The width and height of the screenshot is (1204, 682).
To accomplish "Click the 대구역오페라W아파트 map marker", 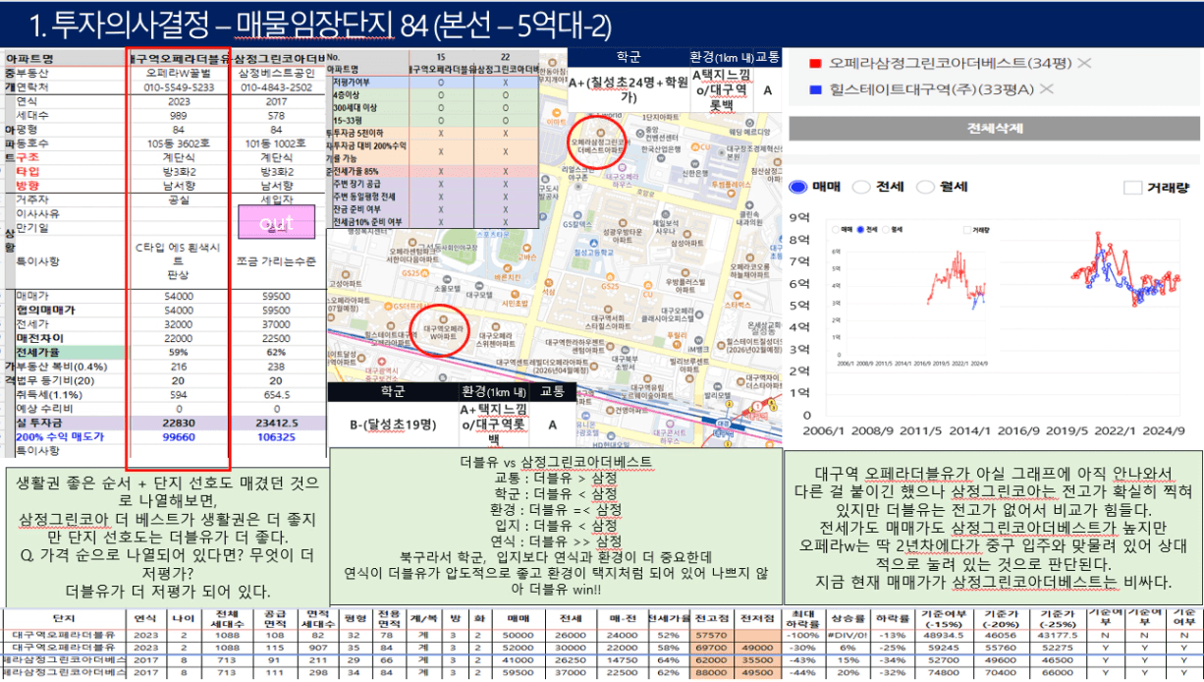I will point(442,318).
